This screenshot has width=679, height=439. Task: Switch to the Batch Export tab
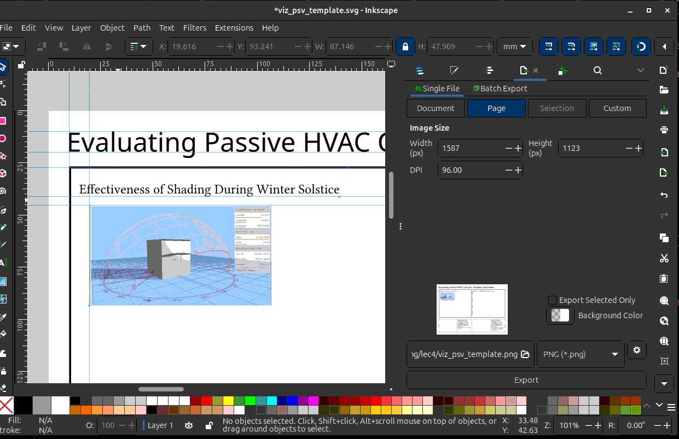(500, 89)
